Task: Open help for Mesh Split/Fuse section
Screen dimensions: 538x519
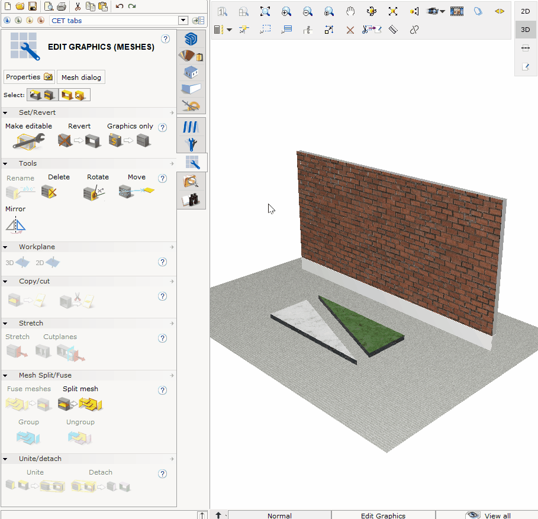Action: (163, 390)
